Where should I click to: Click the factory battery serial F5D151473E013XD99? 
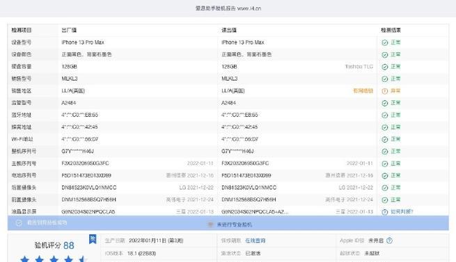pyautogui.click(x=86, y=175)
